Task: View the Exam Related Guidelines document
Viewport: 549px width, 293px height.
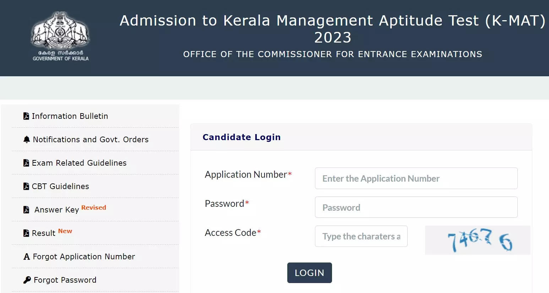Action: pyautogui.click(x=79, y=163)
